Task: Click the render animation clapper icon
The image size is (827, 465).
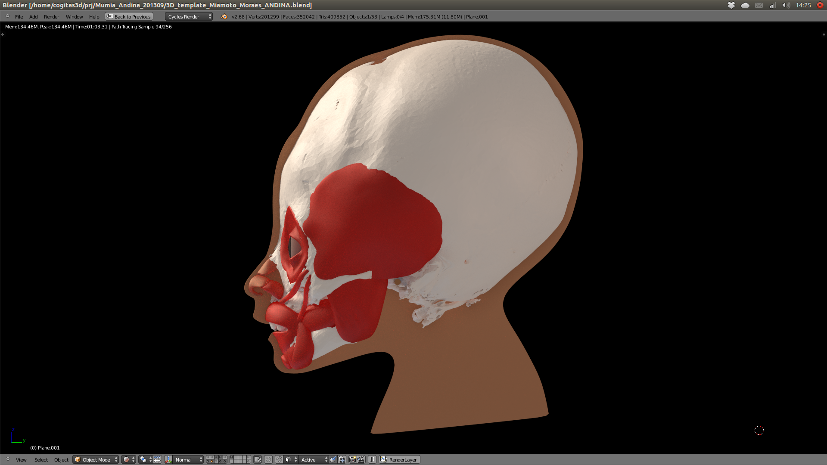Action: 361,460
